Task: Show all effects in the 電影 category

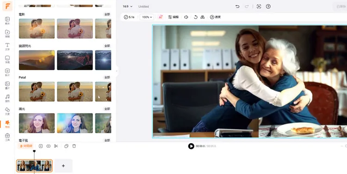Action: [x=107, y=14]
